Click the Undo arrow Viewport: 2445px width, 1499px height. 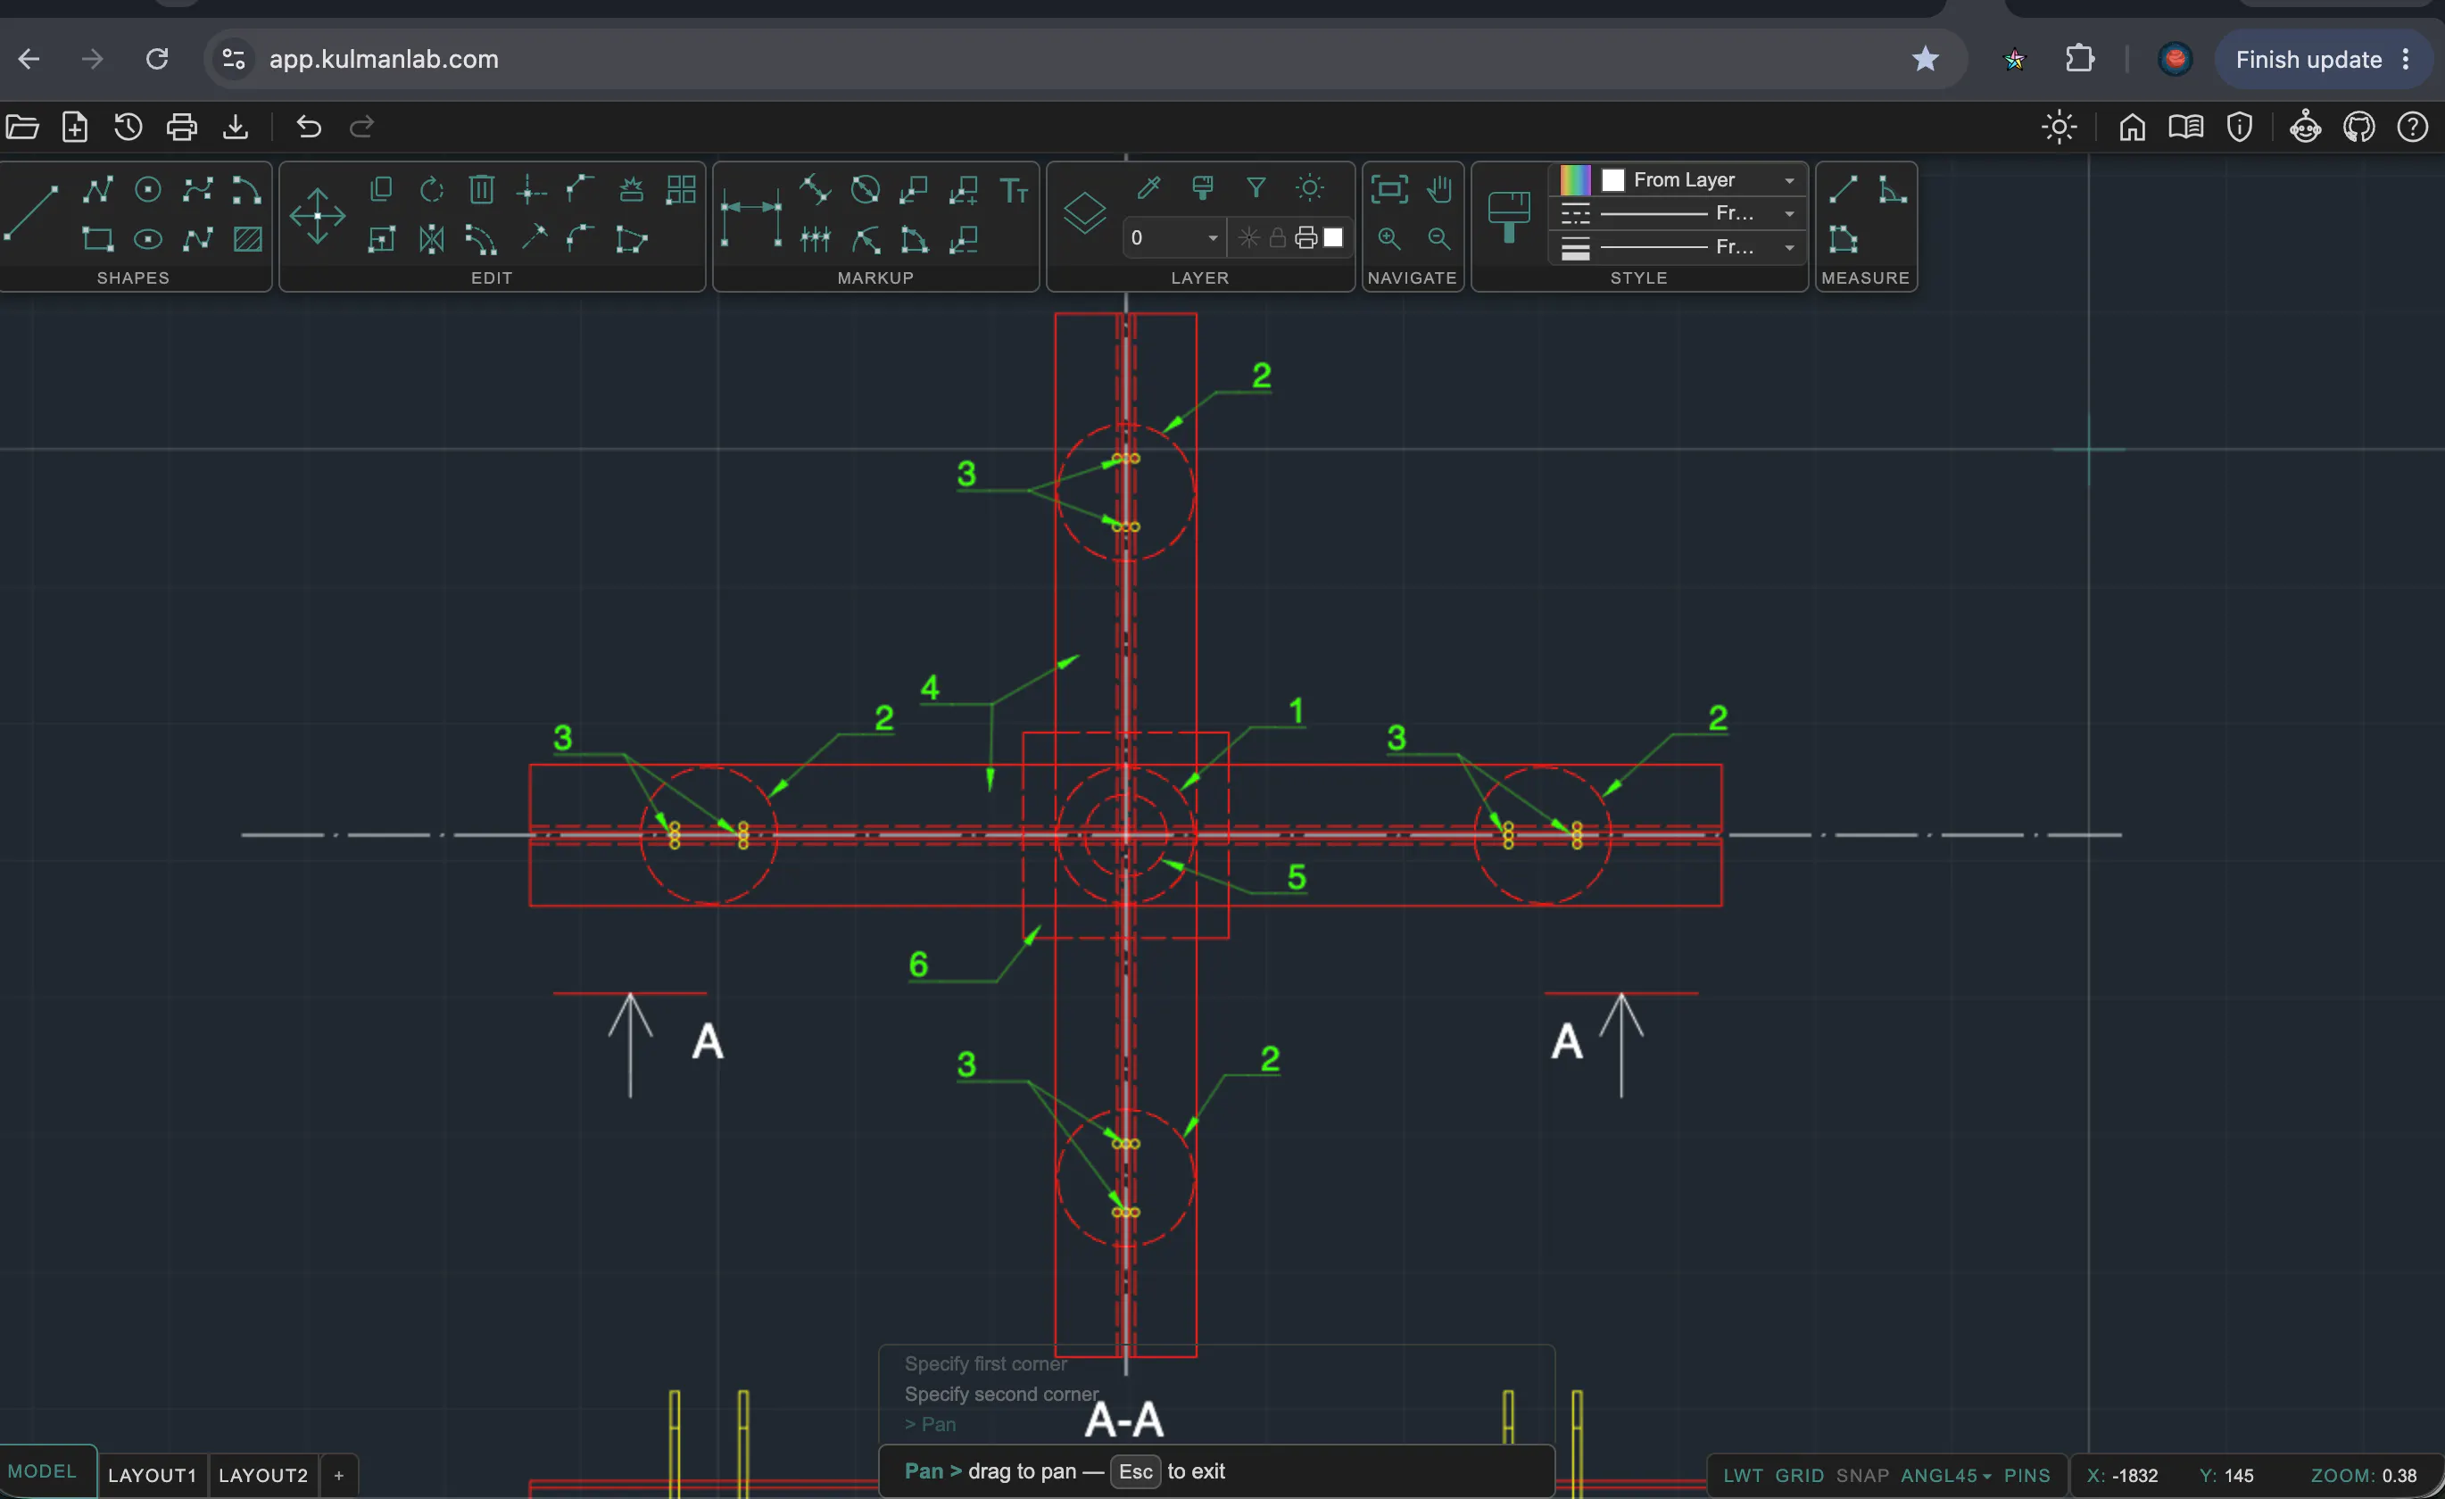pyautogui.click(x=309, y=127)
